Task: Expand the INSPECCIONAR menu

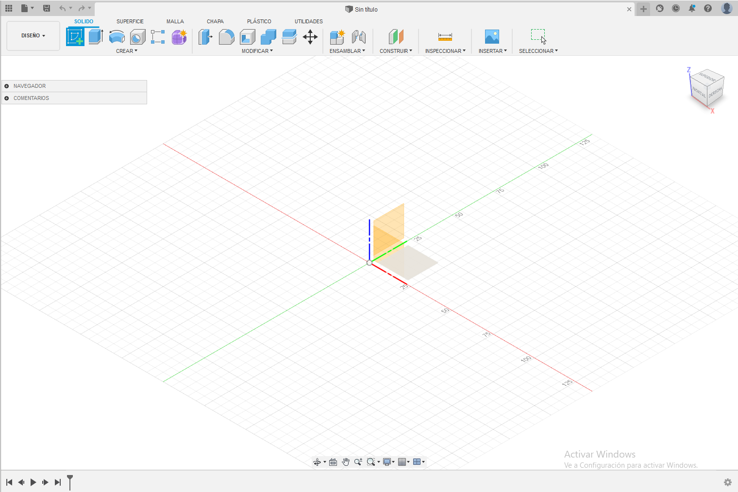Action: [445, 51]
